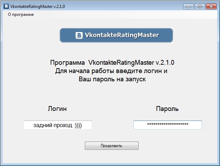Click the Логин label
The image size is (220, 166).
[57, 108]
